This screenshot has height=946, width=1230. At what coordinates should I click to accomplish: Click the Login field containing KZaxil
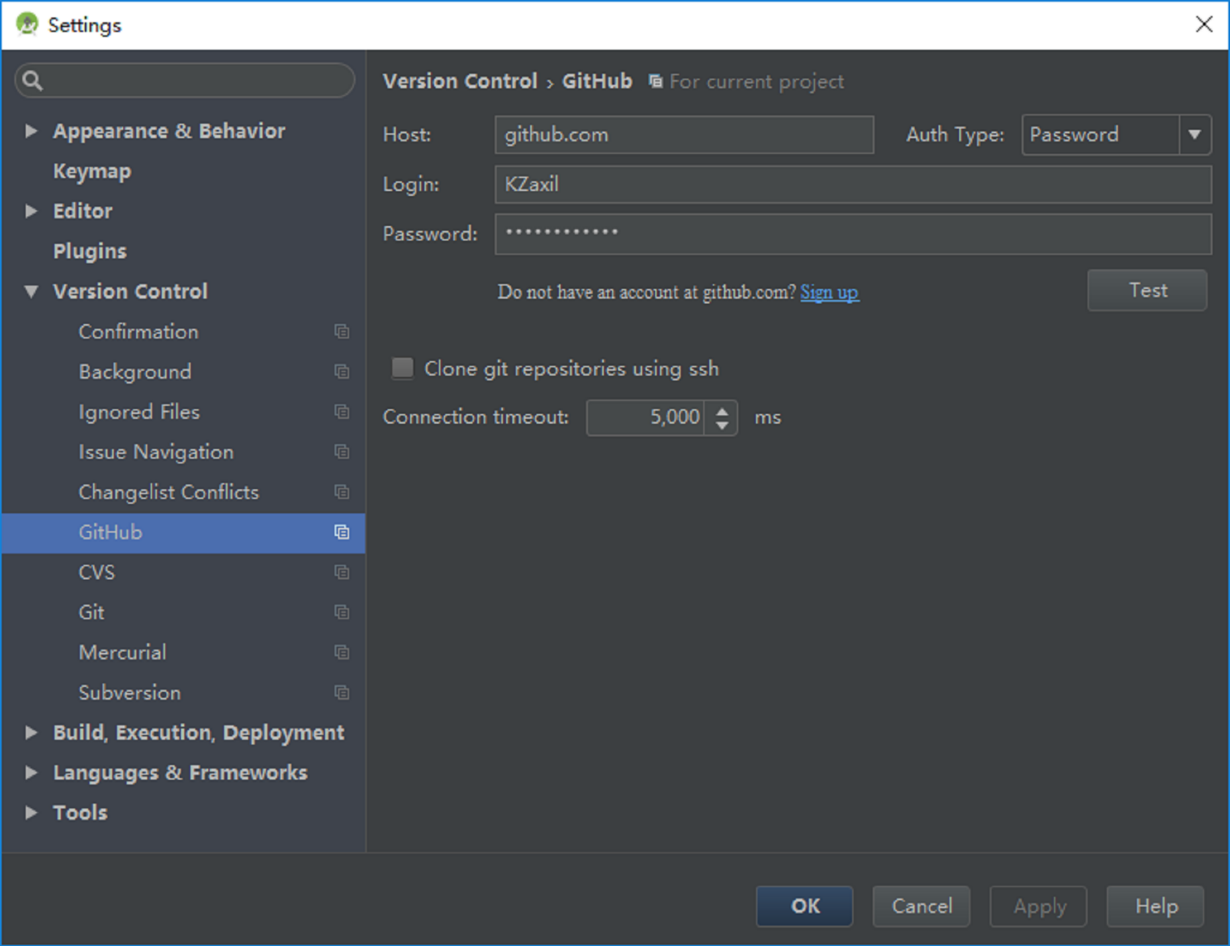click(853, 184)
